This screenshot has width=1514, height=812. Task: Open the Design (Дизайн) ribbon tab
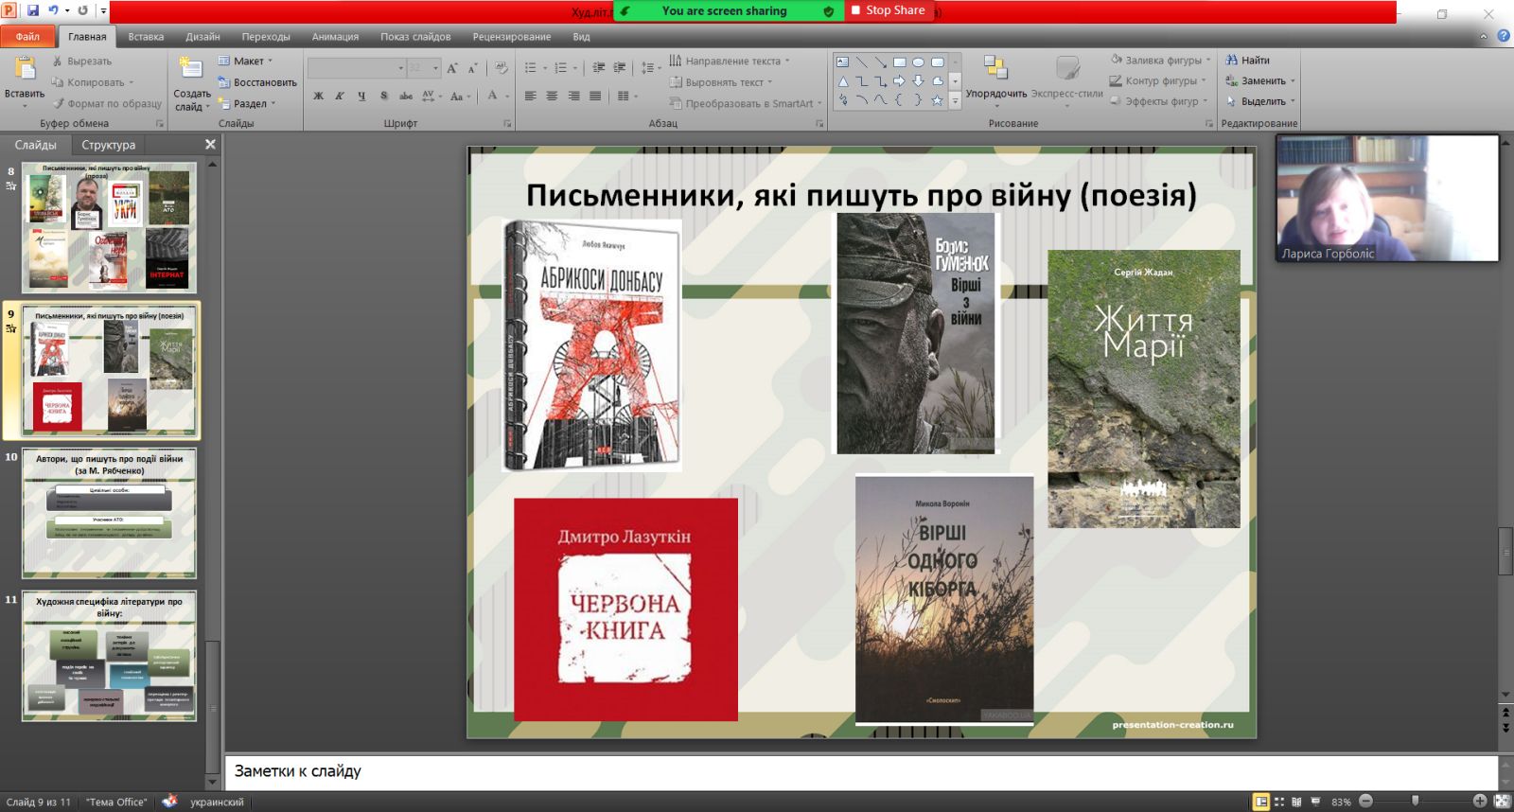click(202, 37)
